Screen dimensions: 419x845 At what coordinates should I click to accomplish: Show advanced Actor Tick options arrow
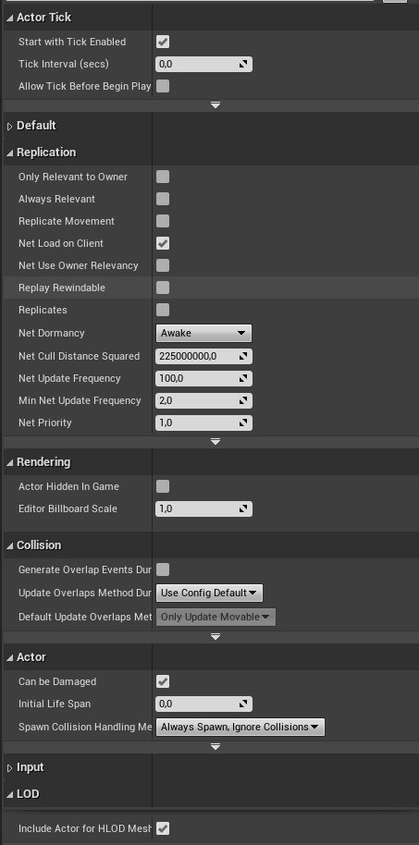(216, 105)
